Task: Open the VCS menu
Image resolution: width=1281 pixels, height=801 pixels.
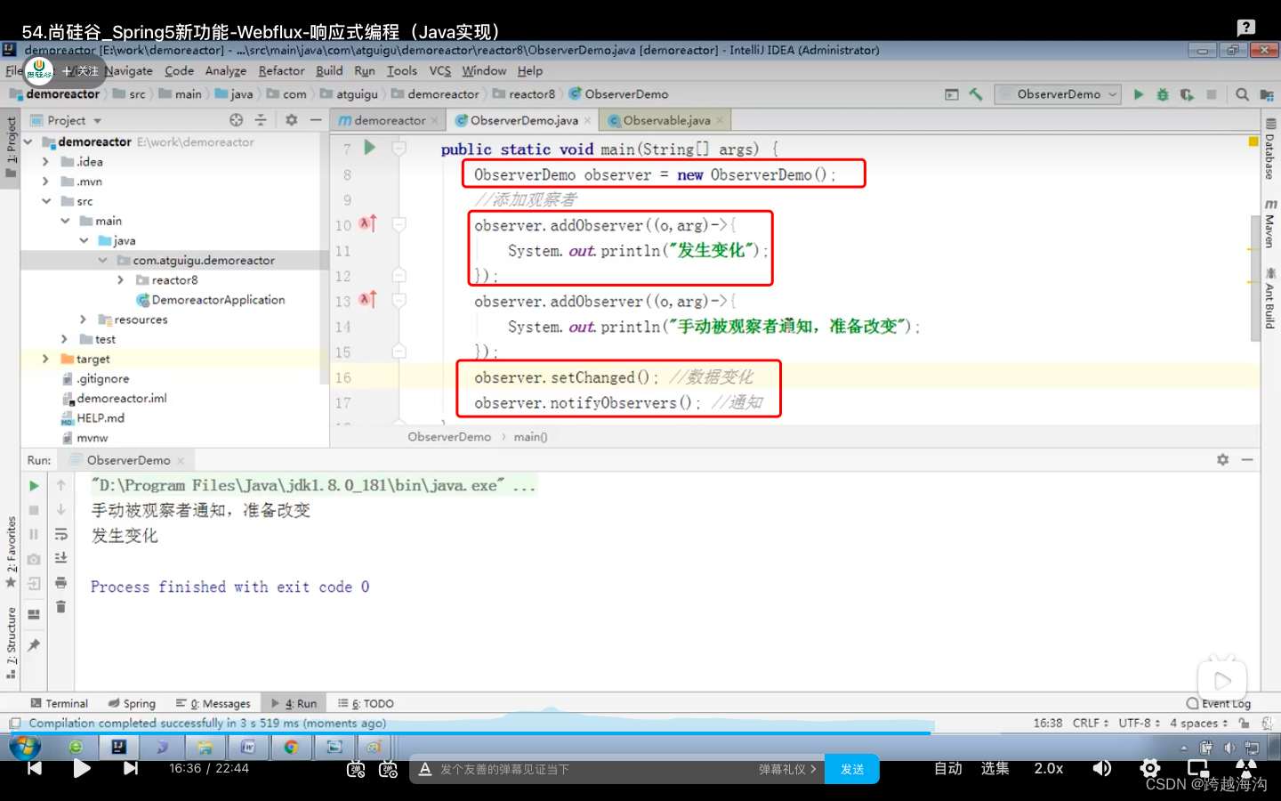Action: pos(440,71)
